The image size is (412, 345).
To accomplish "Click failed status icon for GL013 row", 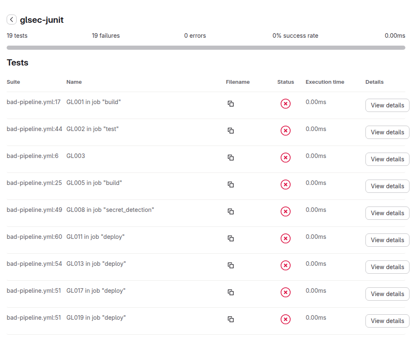I will point(286,265).
